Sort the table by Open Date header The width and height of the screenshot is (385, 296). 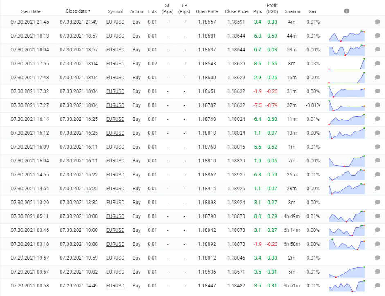[x=30, y=11]
